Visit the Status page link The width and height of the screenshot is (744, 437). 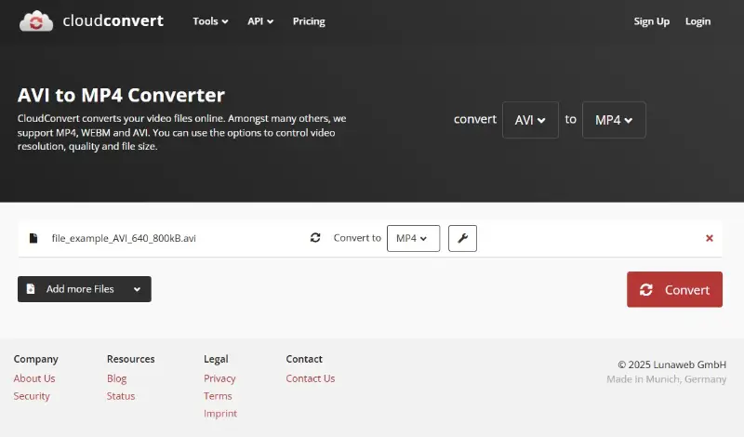tap(121, 396)
